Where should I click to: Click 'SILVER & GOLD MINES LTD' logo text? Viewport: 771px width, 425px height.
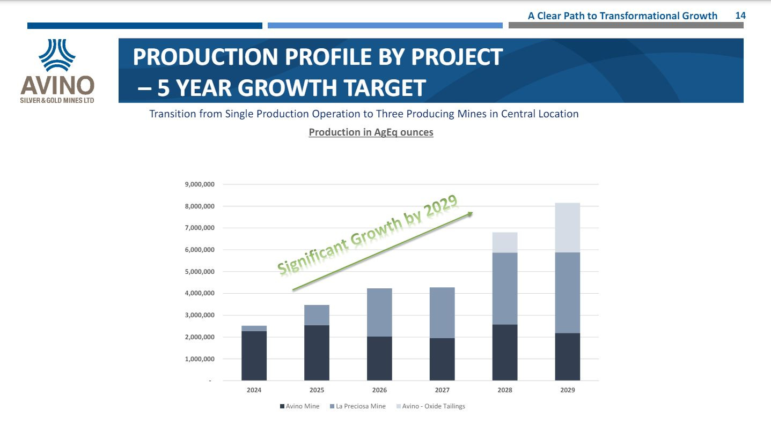tap(57, 101)
